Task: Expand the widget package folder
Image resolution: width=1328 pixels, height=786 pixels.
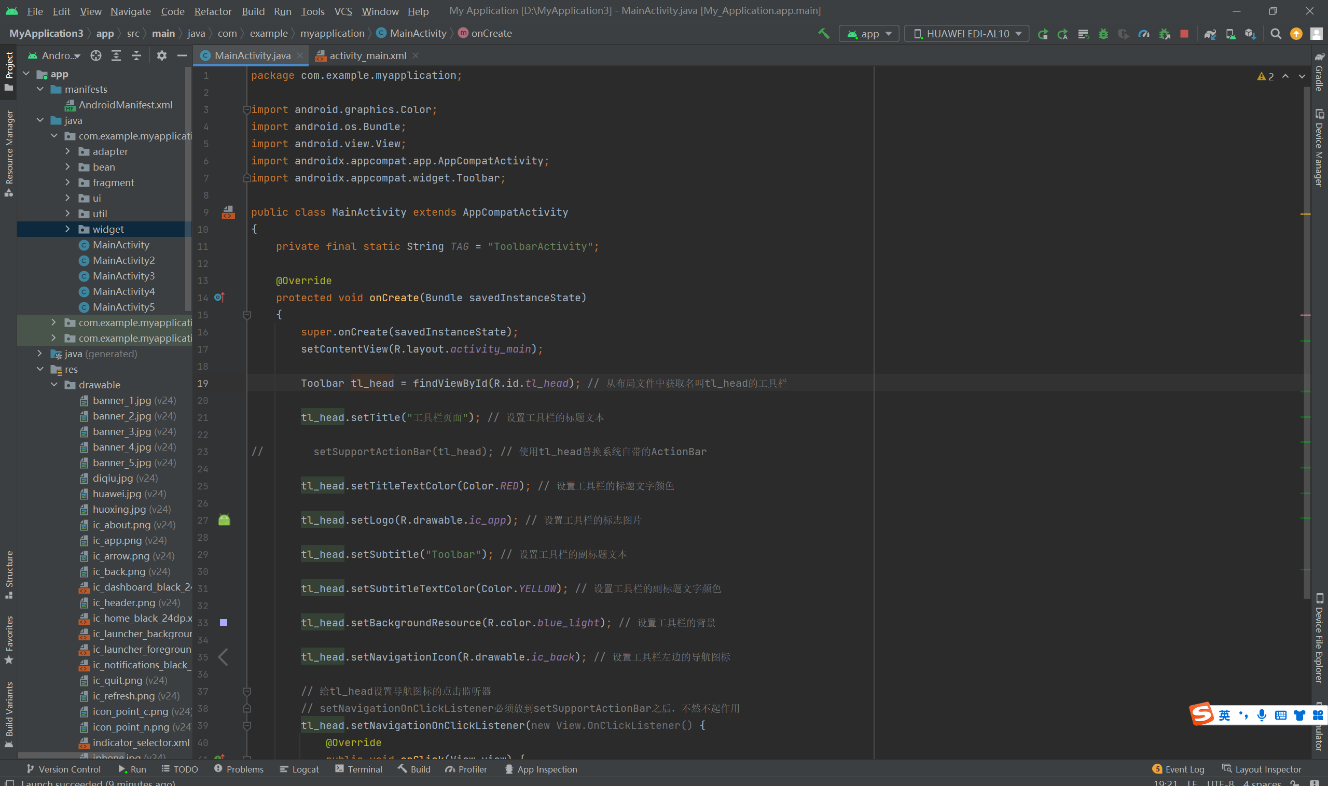Action: point(67,229)
